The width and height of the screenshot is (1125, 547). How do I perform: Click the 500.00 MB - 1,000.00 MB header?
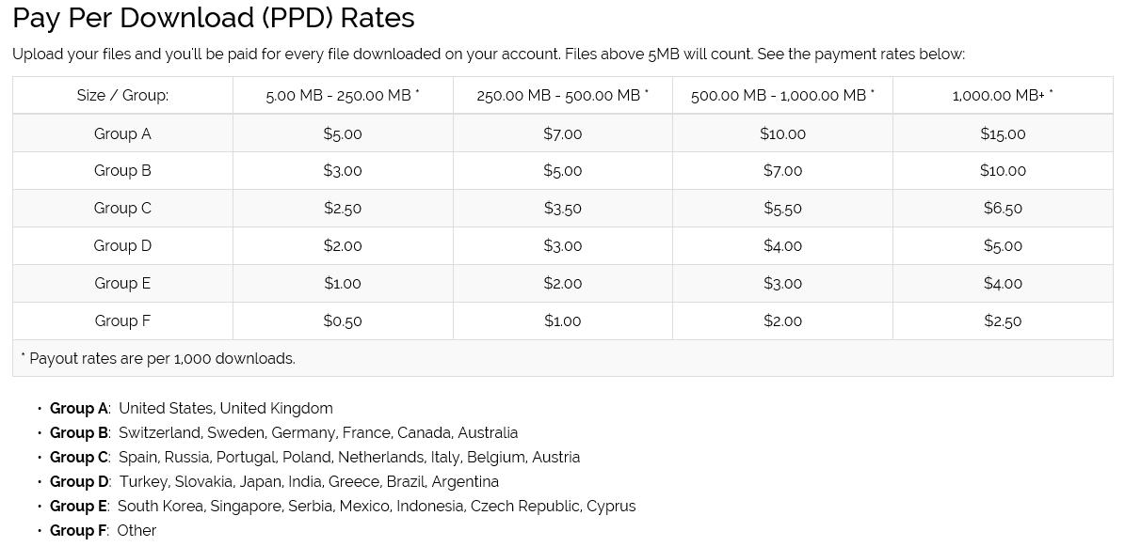[782, 95]
